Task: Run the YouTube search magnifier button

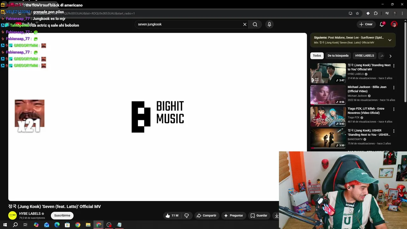Action: tap(255, 24)
